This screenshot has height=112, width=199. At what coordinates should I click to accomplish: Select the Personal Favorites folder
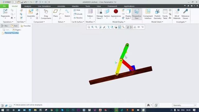(10, 33)
